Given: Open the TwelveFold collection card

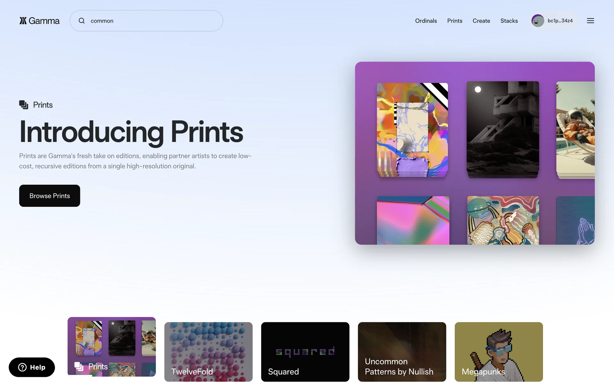Looking at the screenshot, I should click(x=209, y=352).
